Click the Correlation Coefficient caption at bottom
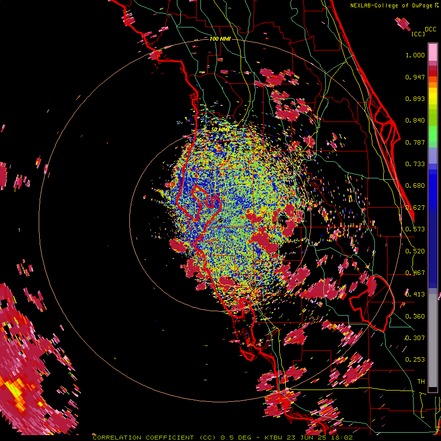This screenshot has width=441, height=441. coord(222,438)
